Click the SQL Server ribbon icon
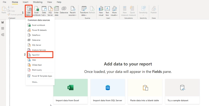Image resolution: width=209 pixels, height=106 pixels. [50, 11]
